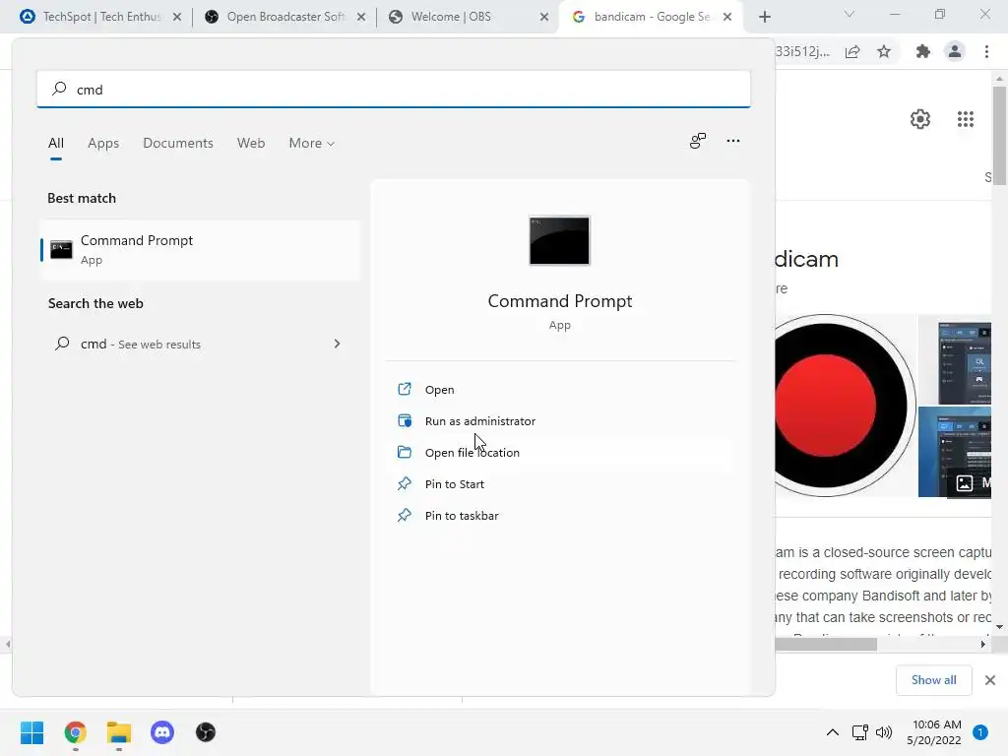Choose Run as administrator
This screenshot has height=756, width=1008.
pyautogui.click(x=559, y=420)
